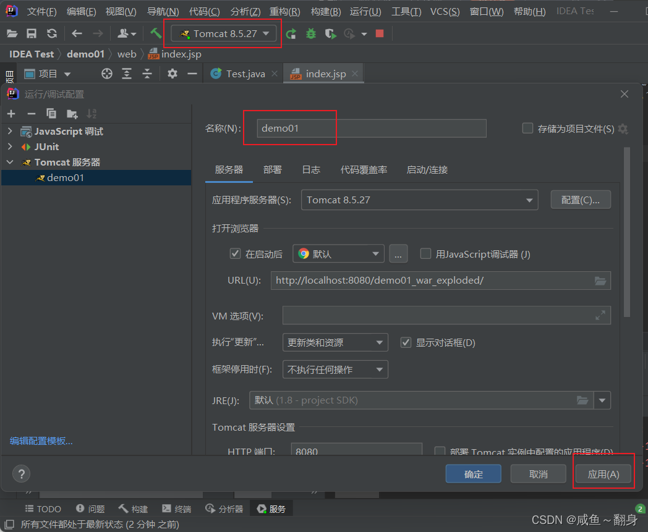Viewport: 648px width, 532px height.
Task: Open the JRE dropdown arrow
Action: coord(602,400)
